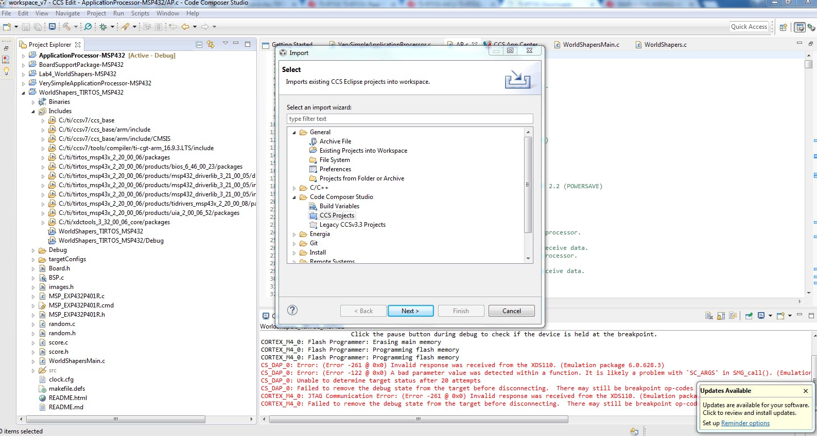This screenshot has height=436, width=817.
Task: Click Display Selected Console monitor icon
Action: 761,316
